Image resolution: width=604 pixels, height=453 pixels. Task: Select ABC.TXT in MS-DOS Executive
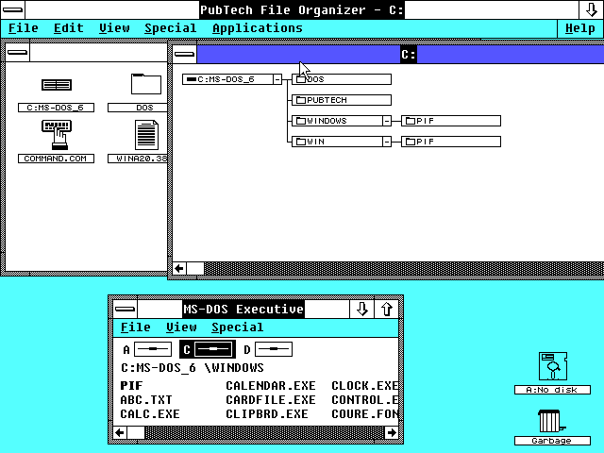pyautogui.click(x=146, y=400)
